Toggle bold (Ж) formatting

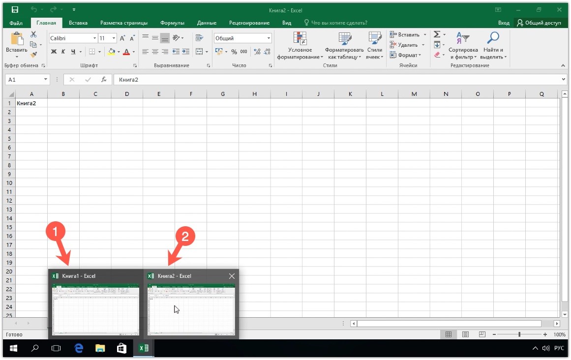[54, 52]
